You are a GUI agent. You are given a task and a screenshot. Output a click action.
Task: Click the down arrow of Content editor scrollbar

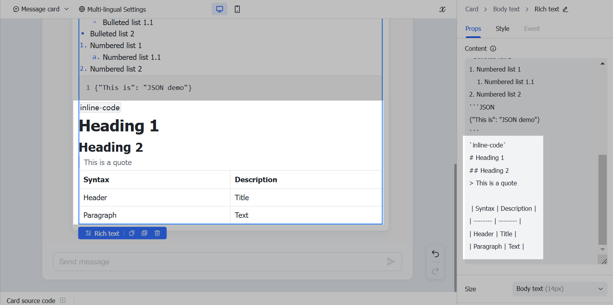point(602,249)
